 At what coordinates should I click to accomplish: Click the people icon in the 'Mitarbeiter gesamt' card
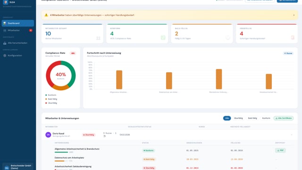(x=98, y=38)
